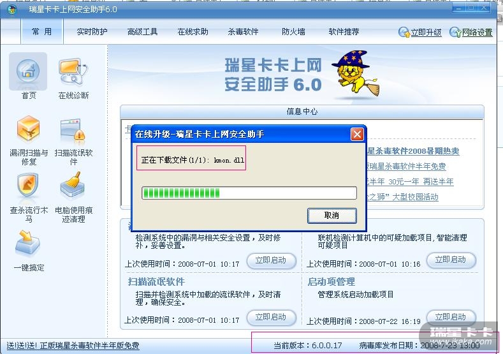
Task: Launch the 在线诊断 online diagnosis icon
Action: point(73,71)
